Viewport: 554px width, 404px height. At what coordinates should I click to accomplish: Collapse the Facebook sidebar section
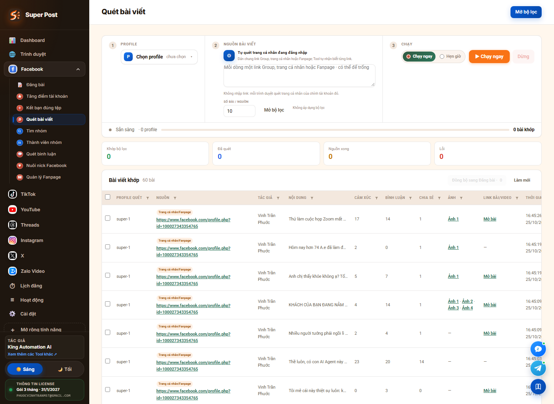point(78,69)
